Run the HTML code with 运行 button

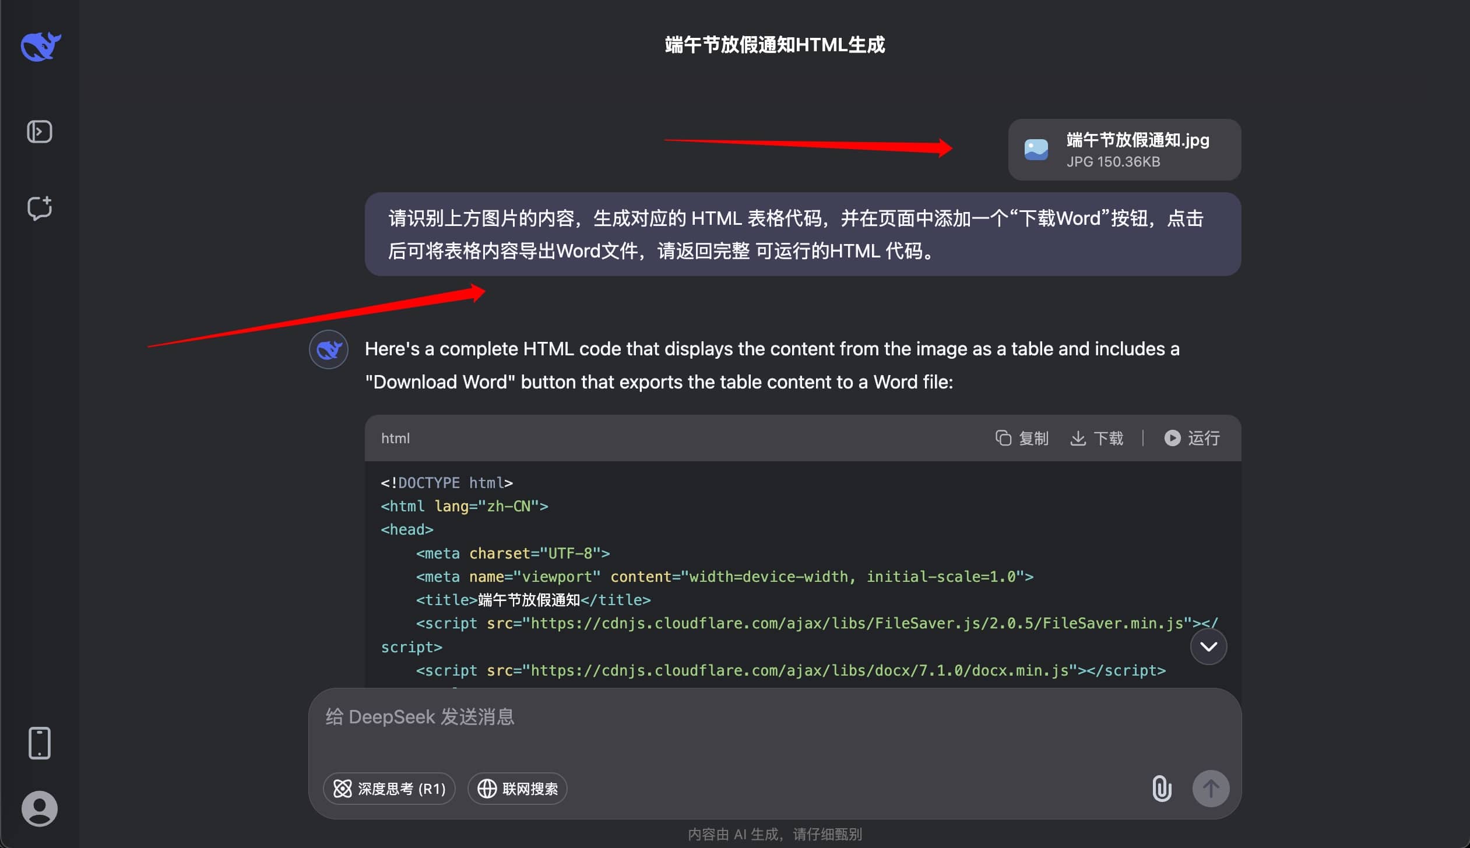coord(1192,438)
